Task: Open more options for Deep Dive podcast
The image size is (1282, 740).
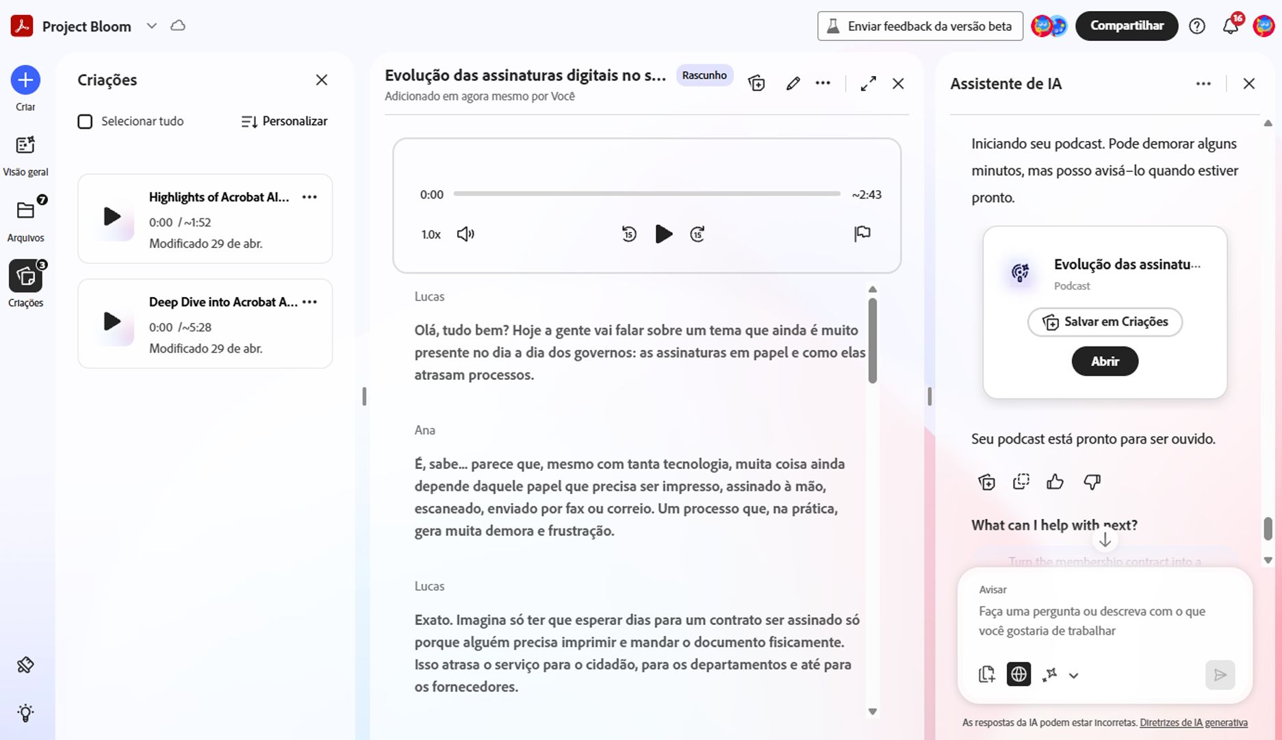Action: (309, 302)
